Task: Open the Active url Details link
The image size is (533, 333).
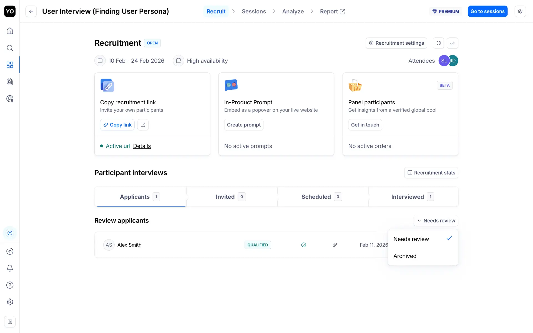Action: [142, 146]
